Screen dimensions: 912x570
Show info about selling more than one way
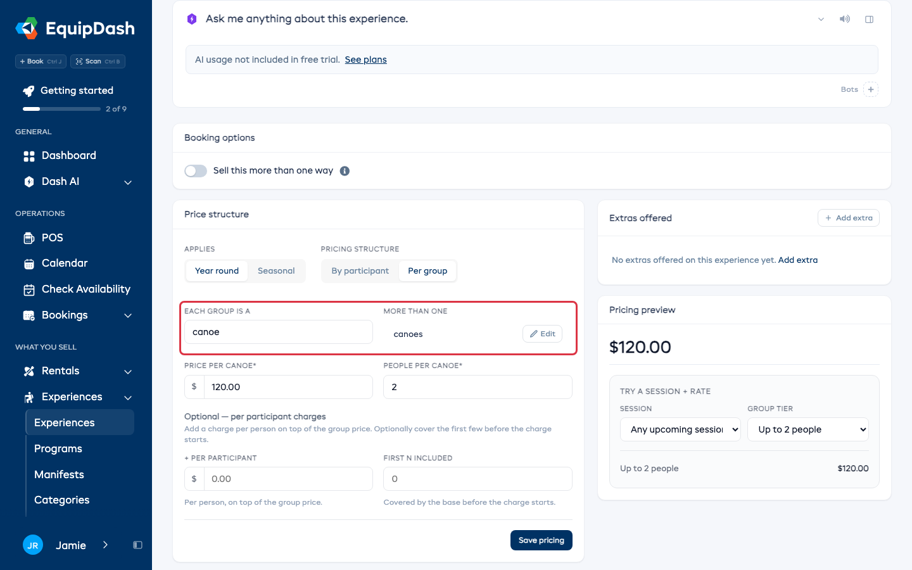(345, 171)
